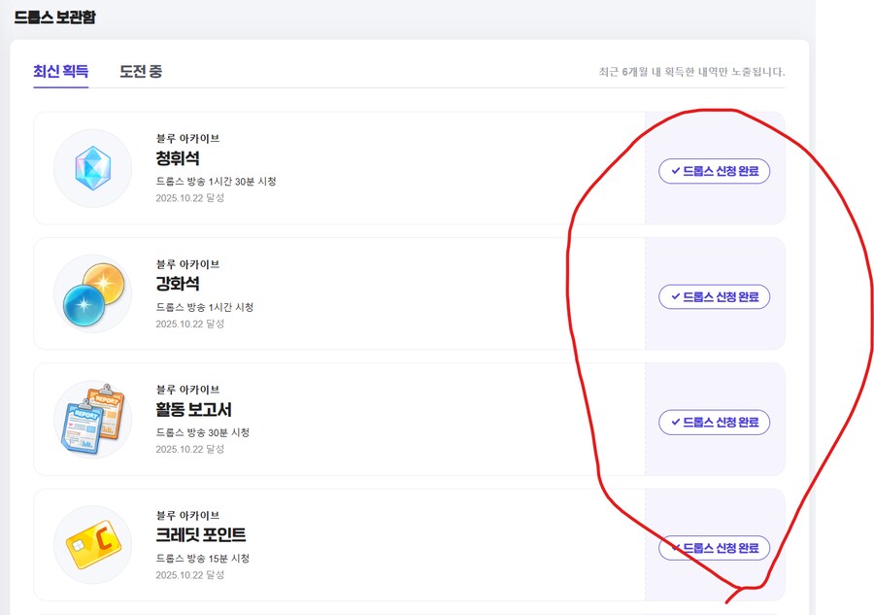This screenshot has width=874, height=615.
Task: Click the 드롭스 보관함 page heading
Action: click(x=53, y=17)
